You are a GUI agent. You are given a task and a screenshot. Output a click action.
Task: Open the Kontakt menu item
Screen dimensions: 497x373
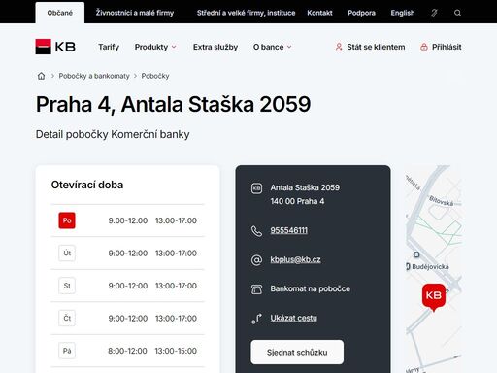[319, 13]
